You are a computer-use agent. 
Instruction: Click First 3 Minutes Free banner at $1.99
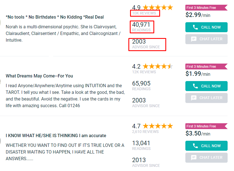click(206, 67)
